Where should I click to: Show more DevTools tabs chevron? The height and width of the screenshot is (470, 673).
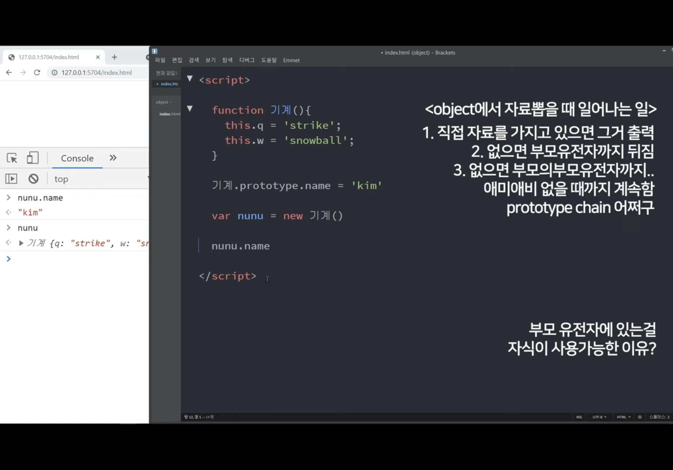(x=113, y=158)
